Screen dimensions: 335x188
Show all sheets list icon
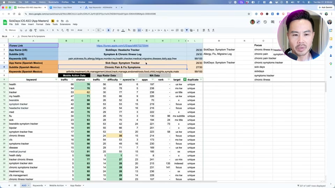pos(15,186)
